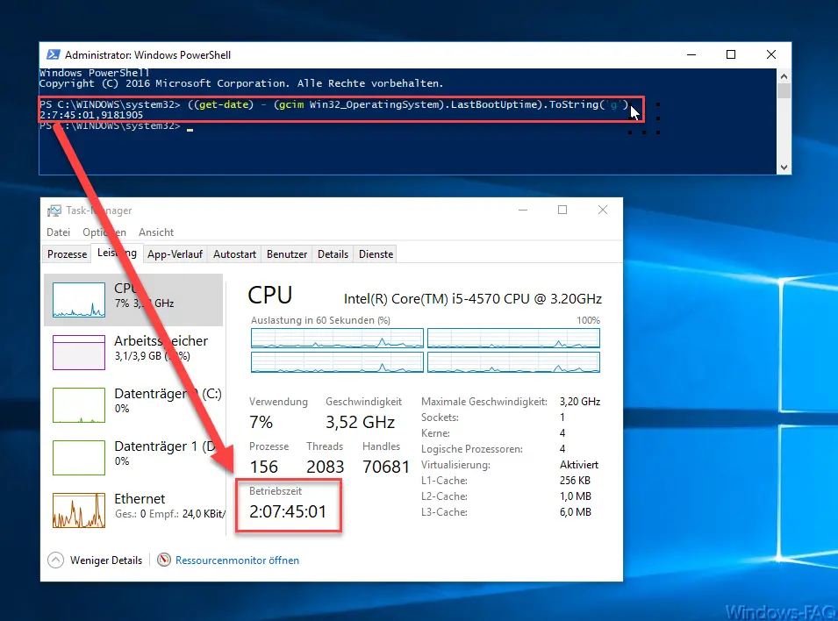Switch to the Prozesse tab
The height and width of the screenshot is (621, 838).
pyautogui.click(x=67, y=253)
